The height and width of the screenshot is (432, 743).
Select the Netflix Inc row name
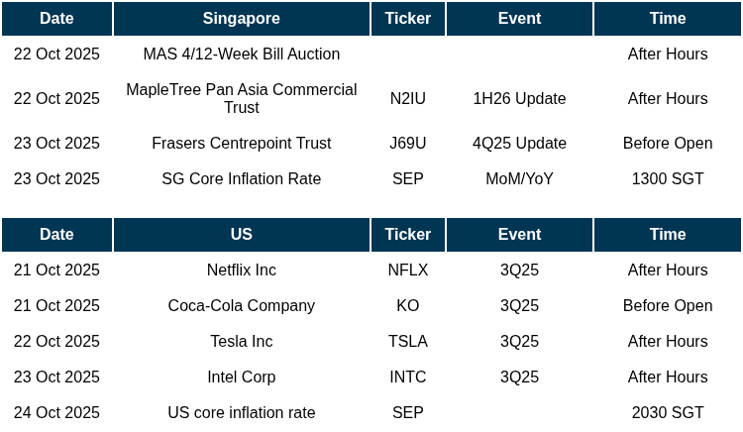click(241, 270)
